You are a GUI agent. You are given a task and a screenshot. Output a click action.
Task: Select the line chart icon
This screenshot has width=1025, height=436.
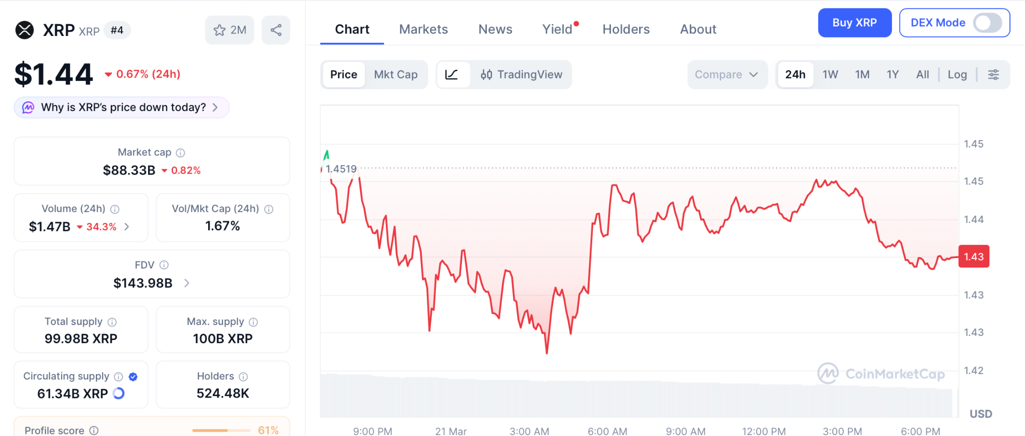pos(452,74)
